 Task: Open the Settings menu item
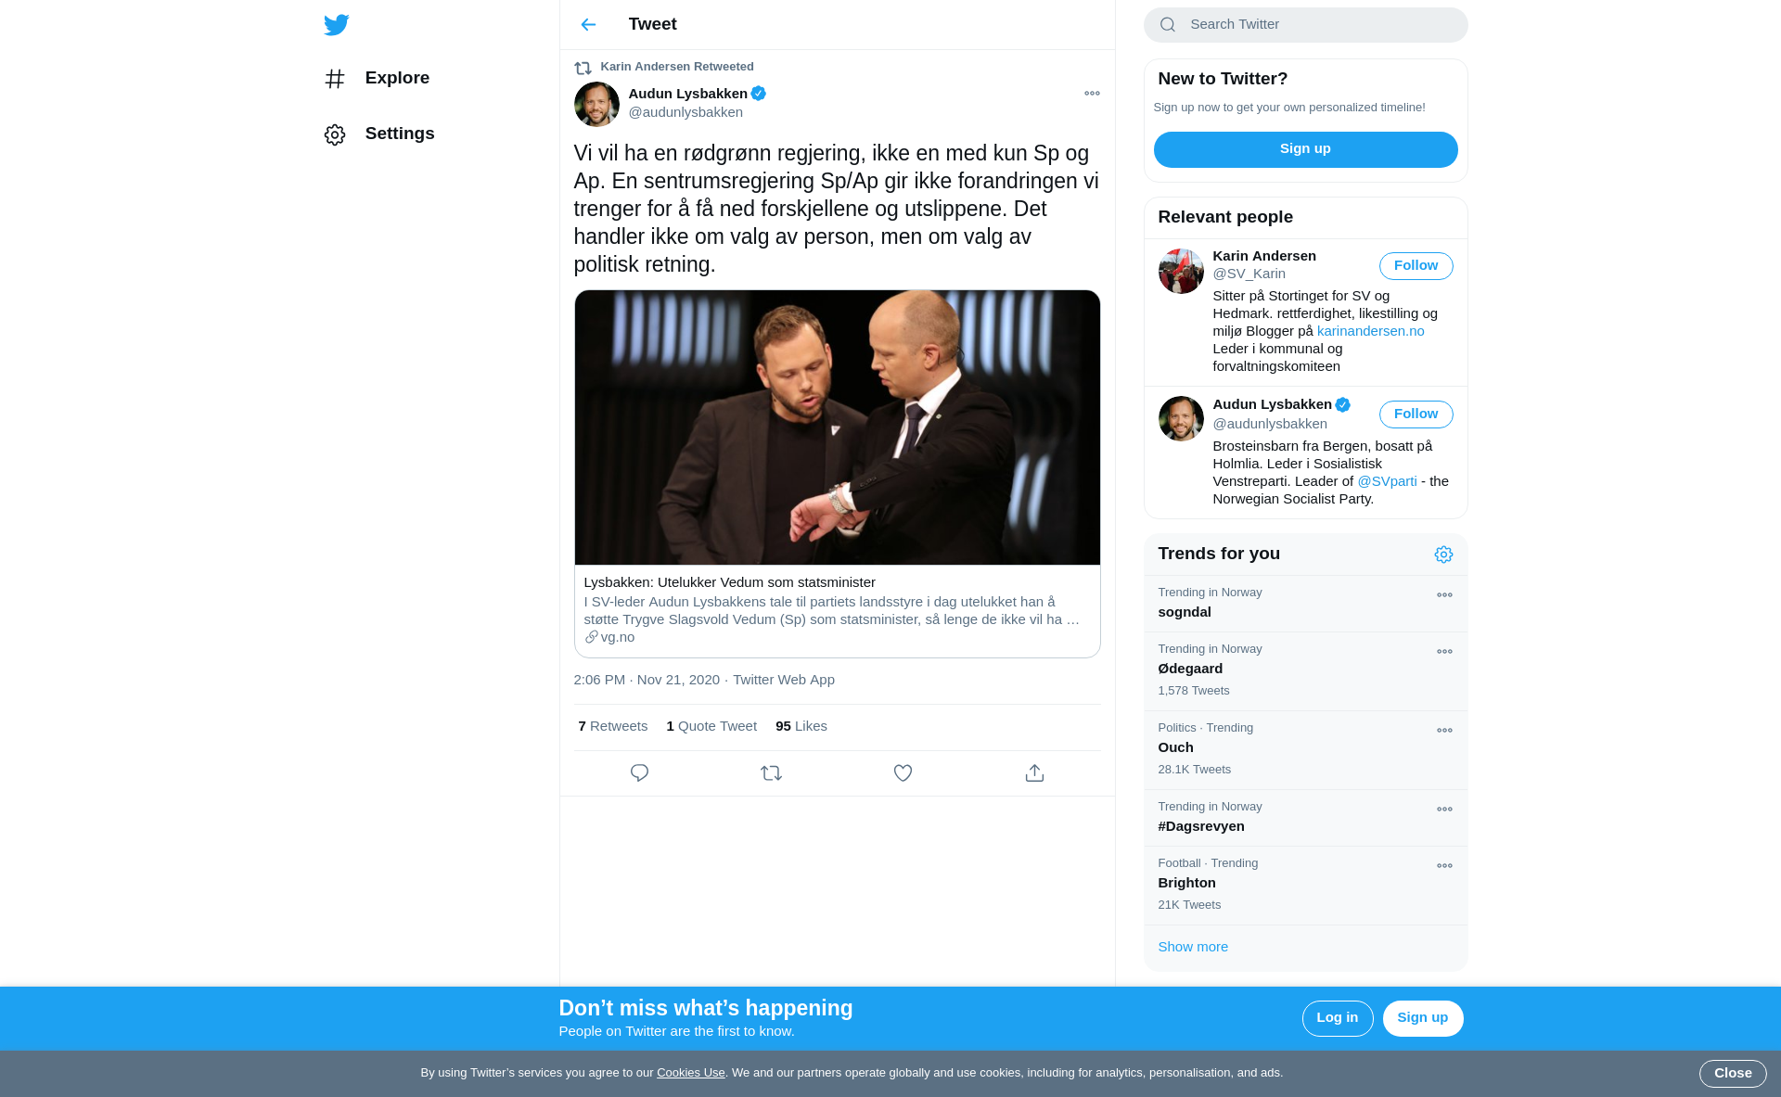pos(399,134)
